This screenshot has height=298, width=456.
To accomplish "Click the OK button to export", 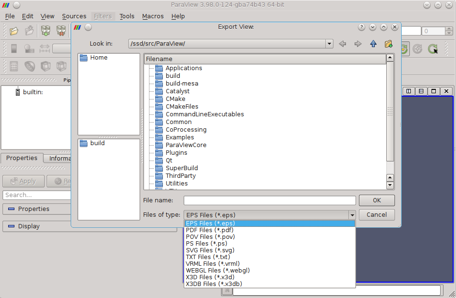I will [377, 200].
